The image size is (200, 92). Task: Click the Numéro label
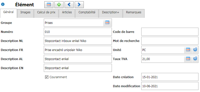pyautogui.click(x=7, y=32)
